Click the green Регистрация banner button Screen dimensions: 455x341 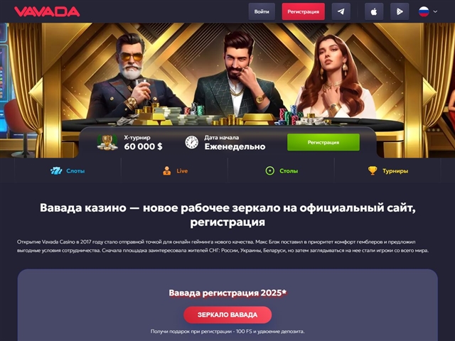[x=323, y=142]
